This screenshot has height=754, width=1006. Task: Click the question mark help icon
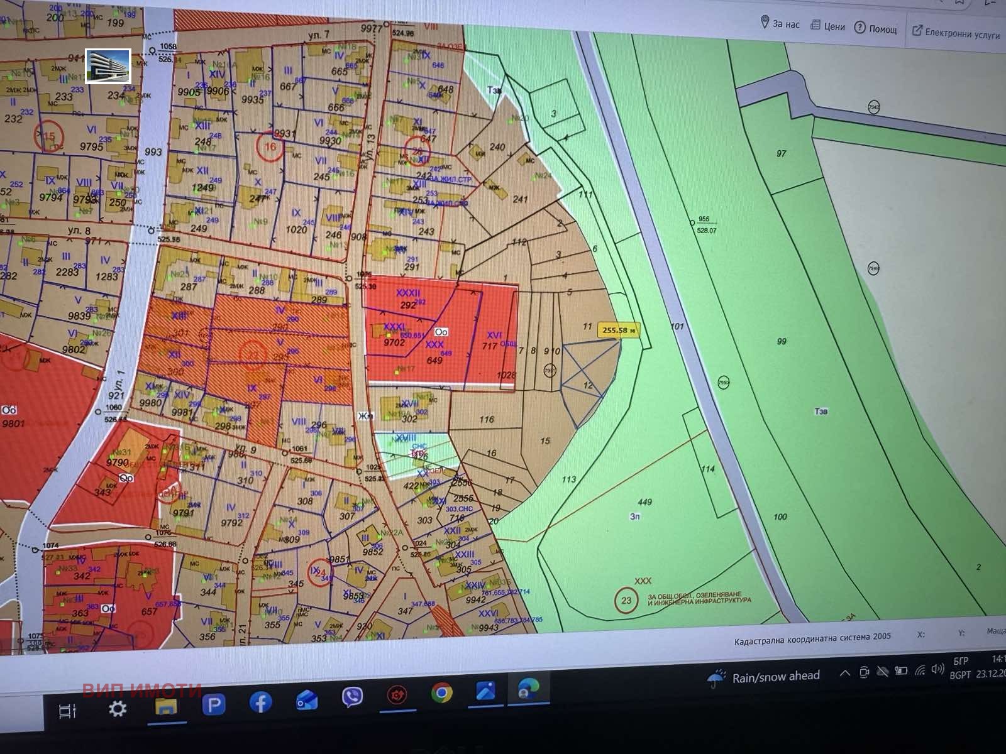tap(860, 27)
